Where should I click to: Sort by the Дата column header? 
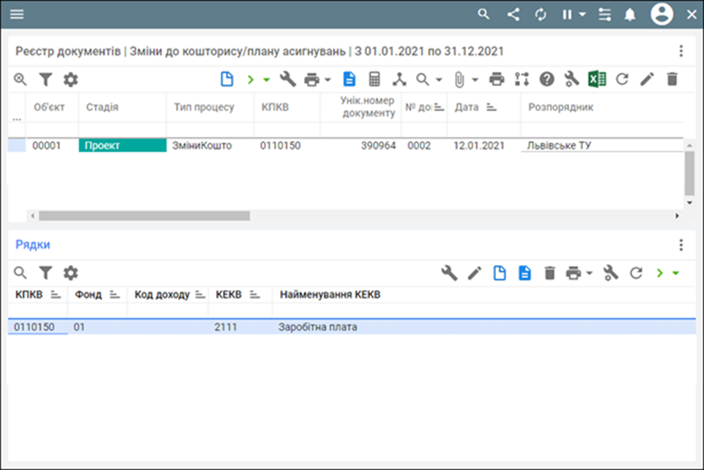pos(467,107)
